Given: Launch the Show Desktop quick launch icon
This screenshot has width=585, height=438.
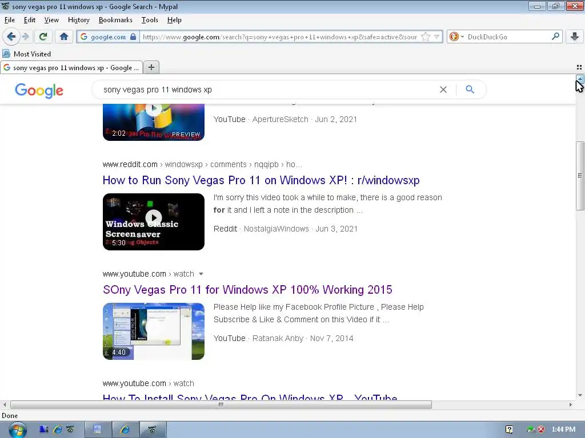Looking at the screenshot, I should 44,429.
